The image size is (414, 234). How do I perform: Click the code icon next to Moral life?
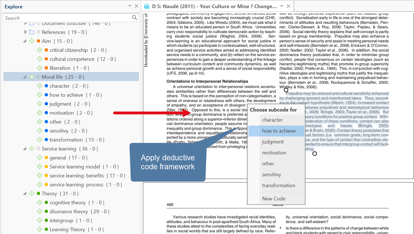pos(32,77)
